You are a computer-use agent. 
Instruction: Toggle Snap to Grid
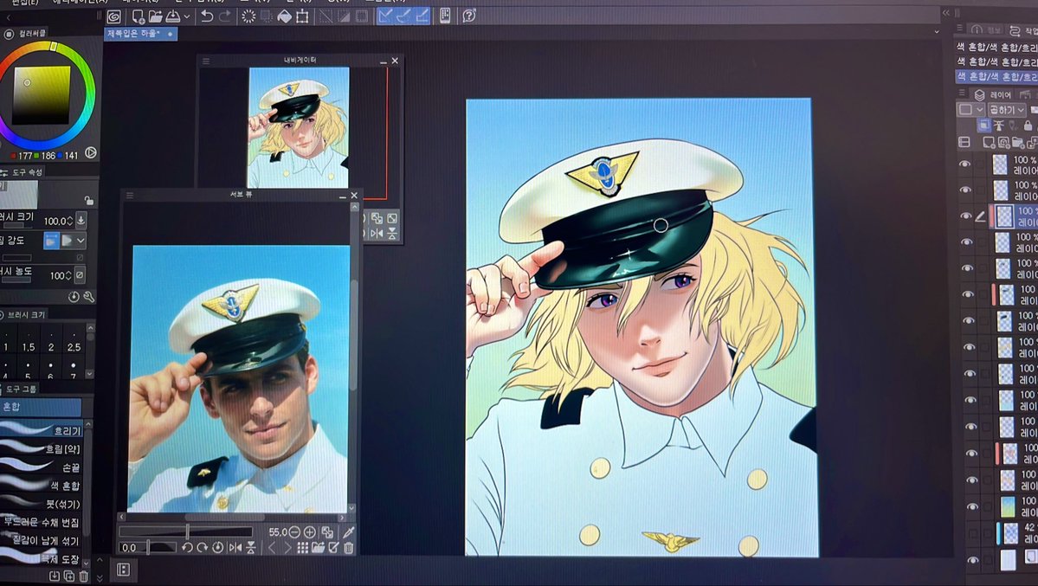pyautogui.click(x=421, y=16)
